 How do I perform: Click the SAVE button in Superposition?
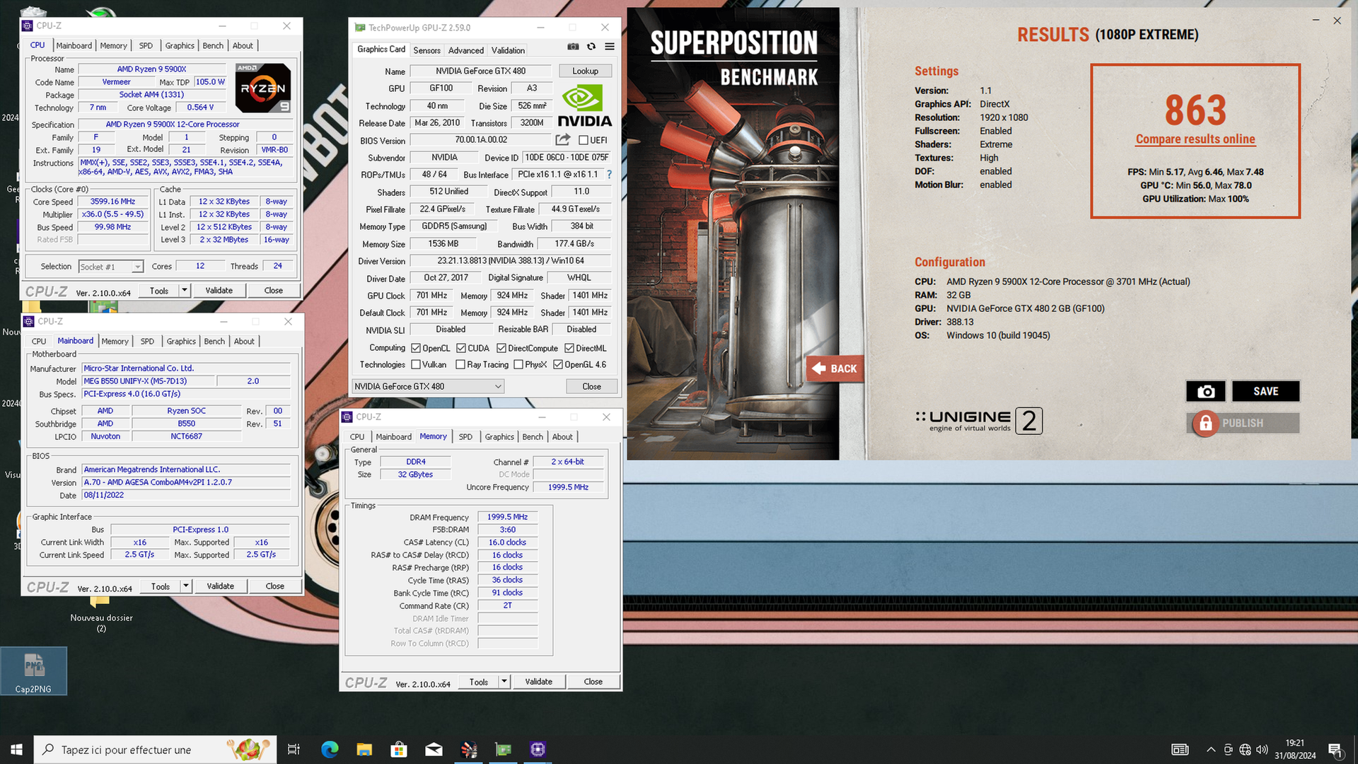coord(1266,391)
